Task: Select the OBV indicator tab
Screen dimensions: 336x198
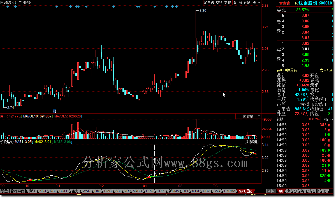Action: point(206,191)
